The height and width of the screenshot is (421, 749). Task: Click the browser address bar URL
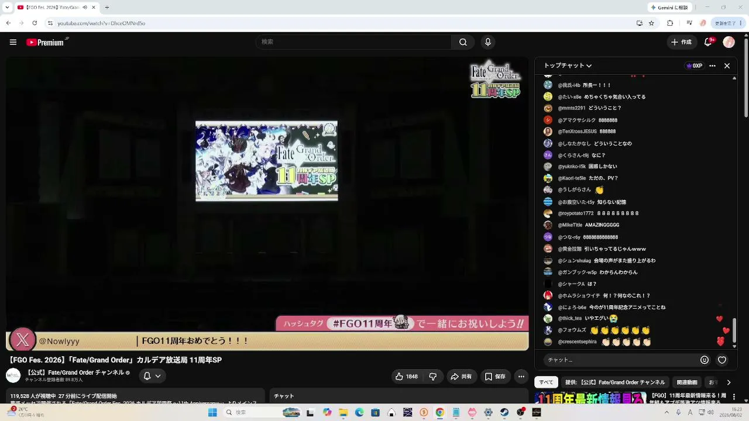click(x=101, y=23)
